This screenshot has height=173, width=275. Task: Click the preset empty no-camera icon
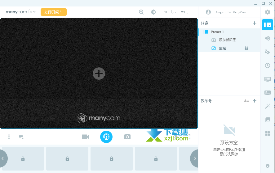coord(229,130)
